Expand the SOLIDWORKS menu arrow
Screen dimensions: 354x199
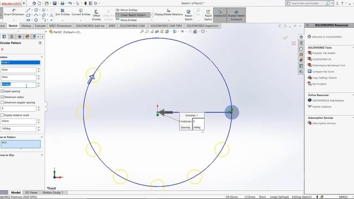click(x=24, y=3)
